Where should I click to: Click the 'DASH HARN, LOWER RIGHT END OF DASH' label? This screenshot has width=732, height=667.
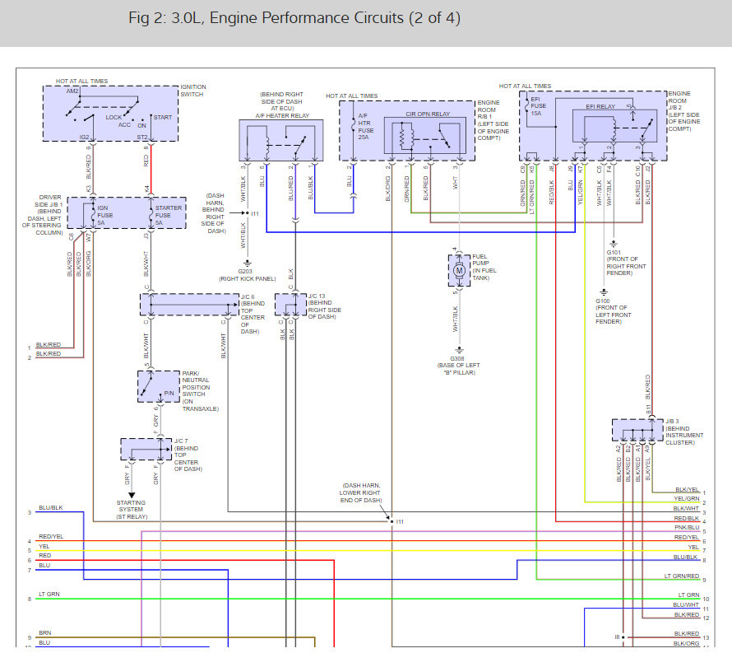point(360,492)
